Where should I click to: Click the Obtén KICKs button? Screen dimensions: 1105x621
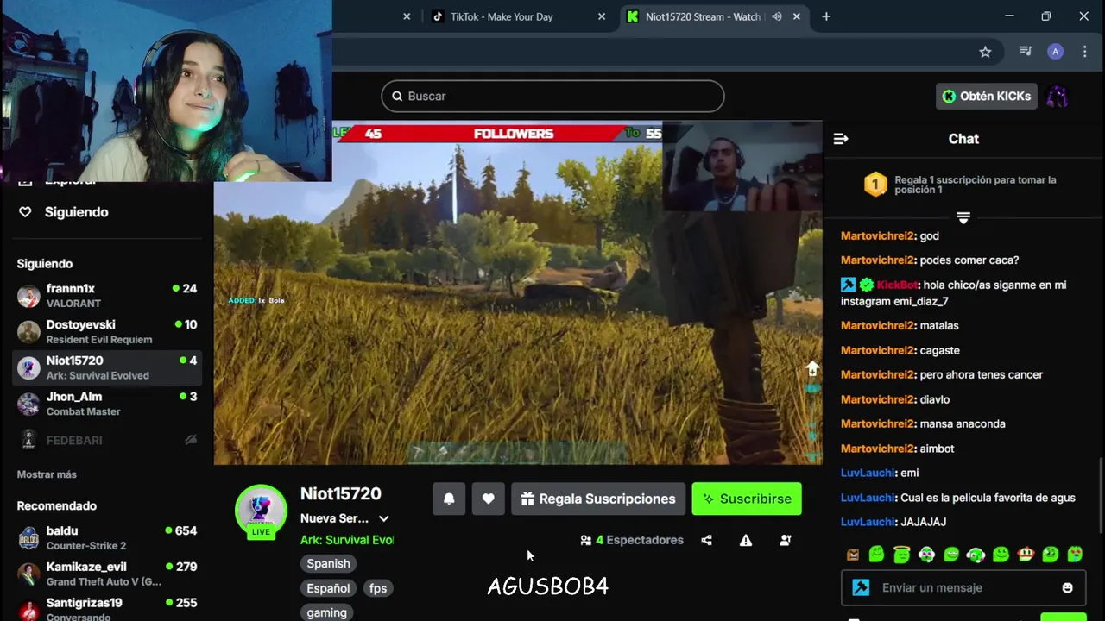986,96
